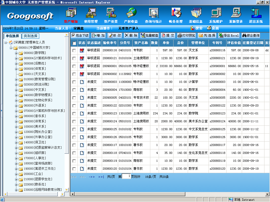This screenshot has width=270, height=202.
Task: Click the 桌面 desktop icon
Action: pyautogui.click(x=209, y=28)
